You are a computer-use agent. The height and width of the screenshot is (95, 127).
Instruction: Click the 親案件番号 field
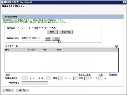coord(35,83)
